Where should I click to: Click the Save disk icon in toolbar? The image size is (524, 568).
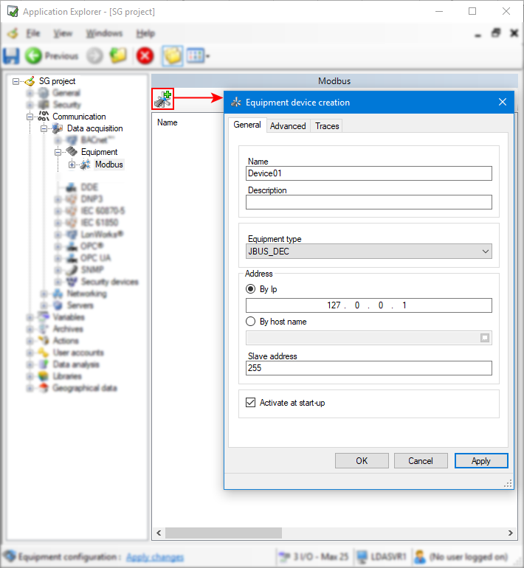click(12, 55)
